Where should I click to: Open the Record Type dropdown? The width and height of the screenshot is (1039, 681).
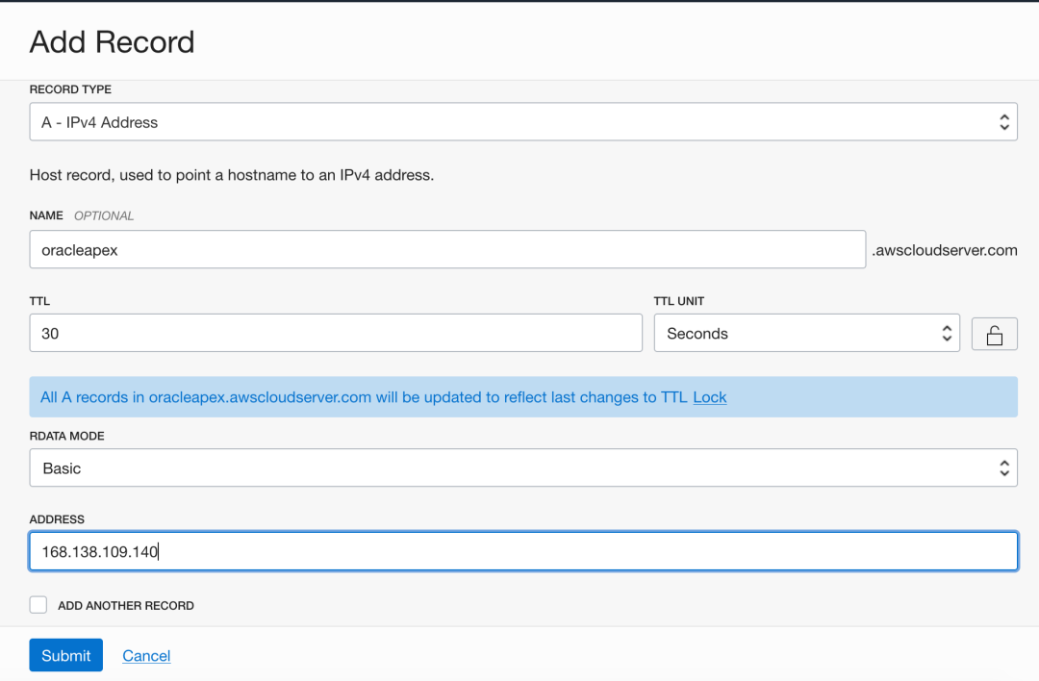522,122
